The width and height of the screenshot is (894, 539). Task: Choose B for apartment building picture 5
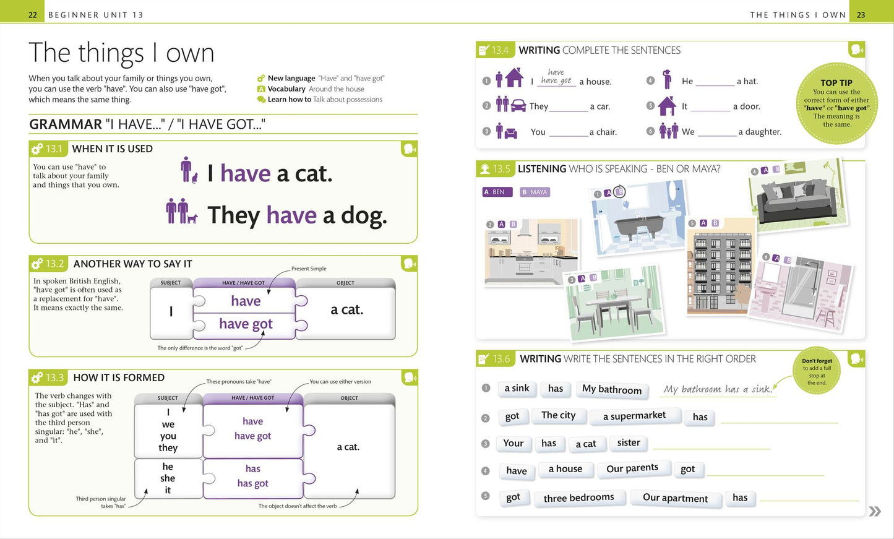coord(715,223)
